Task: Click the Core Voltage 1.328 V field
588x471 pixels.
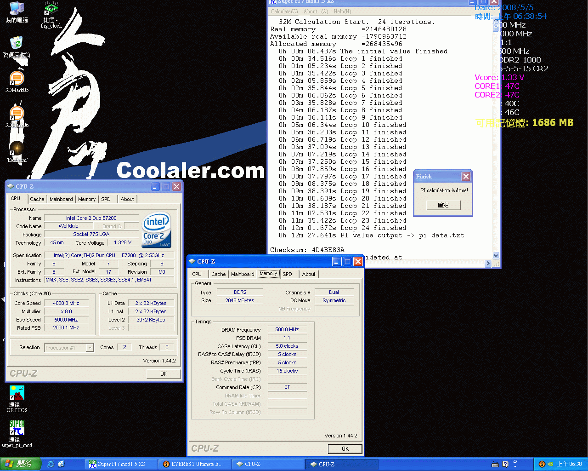Action: coord(123,242)
